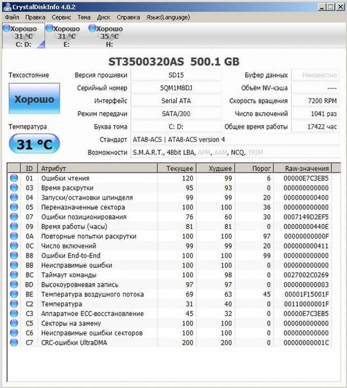Close the CrystalDiskInfo window
Image resolution: width=347 pixels, height=388 pixels.
340,7
